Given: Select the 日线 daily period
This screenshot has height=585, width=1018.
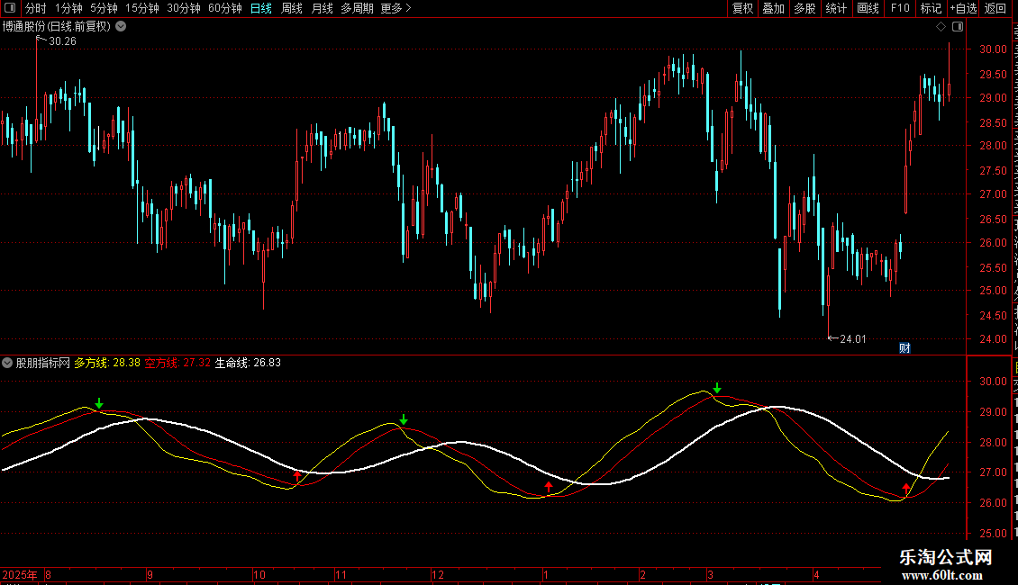Looking at the screenshot, I should [x=261, y=8].
